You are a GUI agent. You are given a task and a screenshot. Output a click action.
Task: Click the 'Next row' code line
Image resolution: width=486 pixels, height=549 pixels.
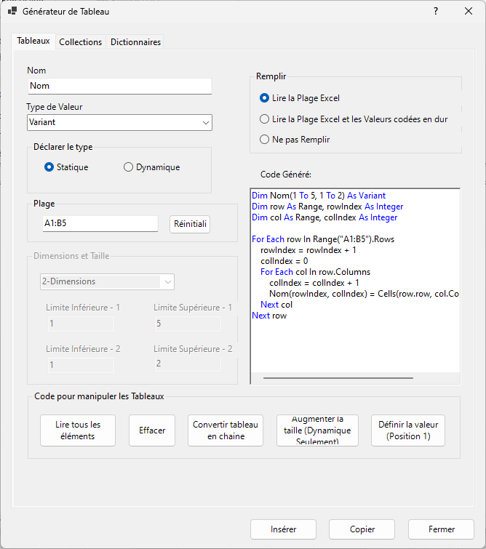[269, 316]
